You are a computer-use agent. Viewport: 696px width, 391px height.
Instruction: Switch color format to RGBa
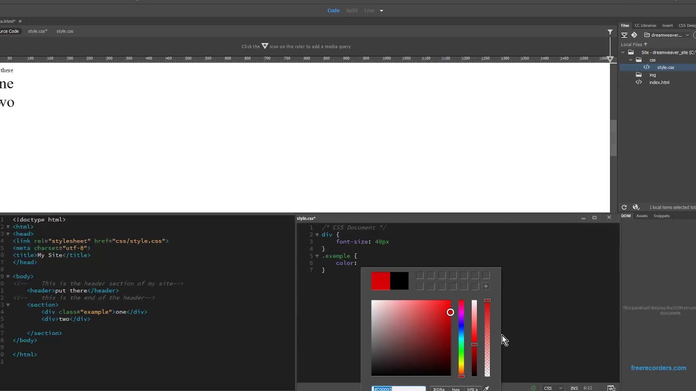(439, 389)
